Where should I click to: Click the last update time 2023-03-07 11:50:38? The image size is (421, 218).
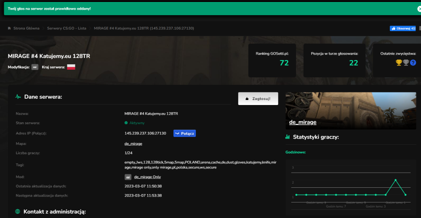click(x=143, y=186)
